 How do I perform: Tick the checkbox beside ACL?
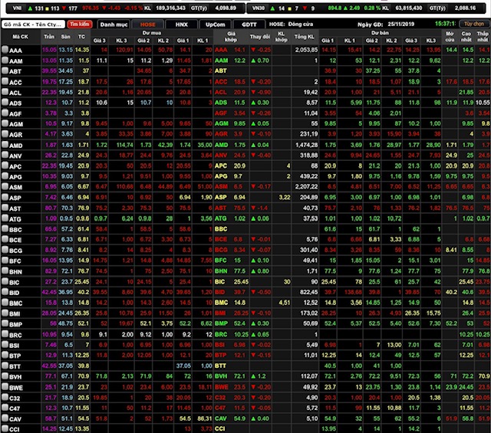[x=5, y=92]
